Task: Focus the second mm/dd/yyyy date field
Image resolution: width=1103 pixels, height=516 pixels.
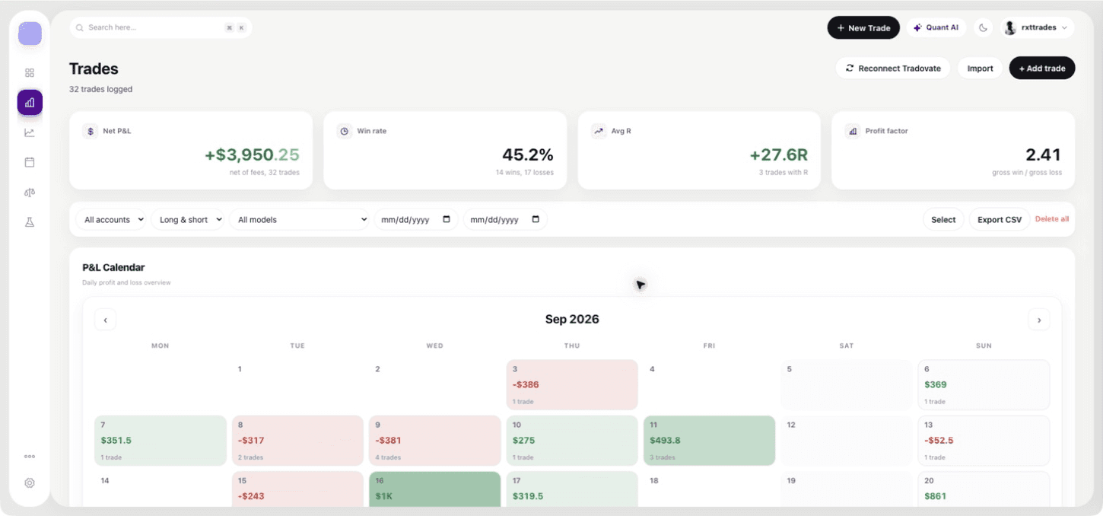Action: point(505,219)
